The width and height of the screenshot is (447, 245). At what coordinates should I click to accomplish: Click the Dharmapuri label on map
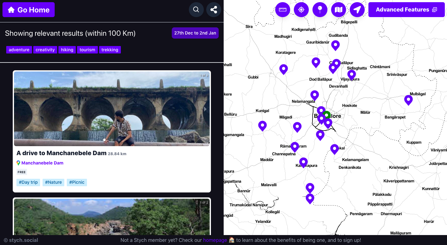(x=391, y=214)
